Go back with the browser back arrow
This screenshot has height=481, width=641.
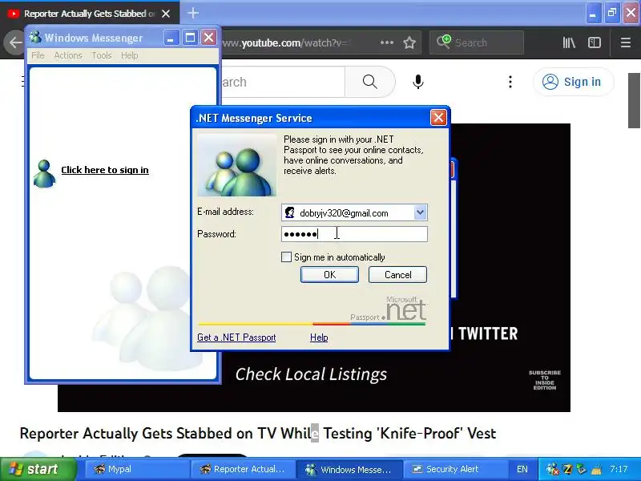15,42
